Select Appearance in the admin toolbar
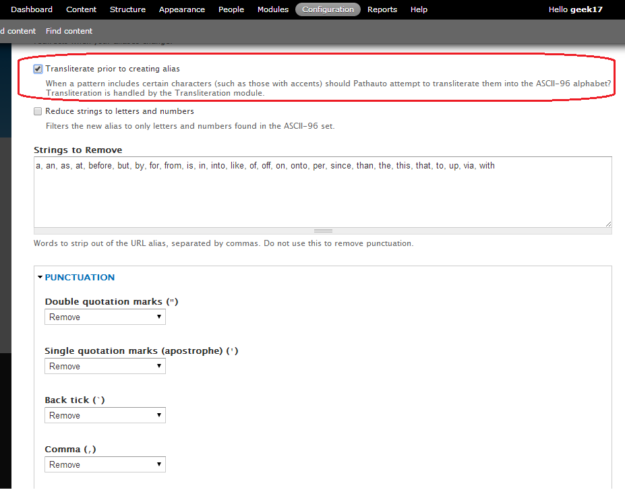The image size is (625, 490). 182,9
